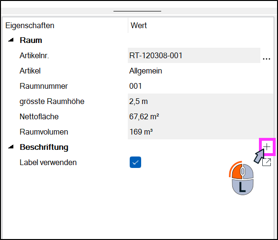
Task: Select the Artikelnr. property row label
Action: point(34,55)
